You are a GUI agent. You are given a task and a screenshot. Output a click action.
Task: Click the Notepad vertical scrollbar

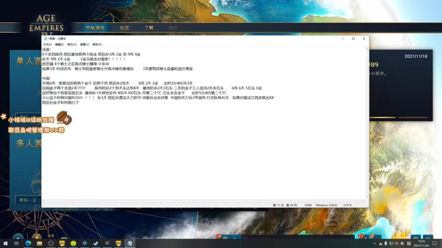[367, 123]
